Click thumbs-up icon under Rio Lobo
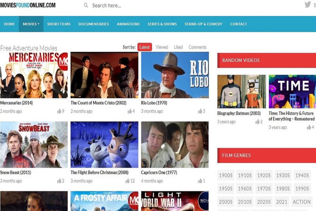 coord(200,111)
